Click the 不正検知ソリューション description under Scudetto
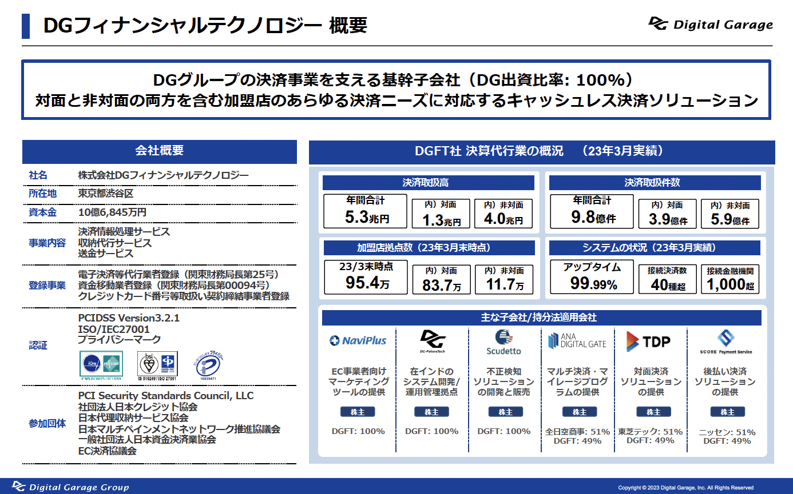The width and height of the screenshot is (793, 494). (x=505, y=381)
